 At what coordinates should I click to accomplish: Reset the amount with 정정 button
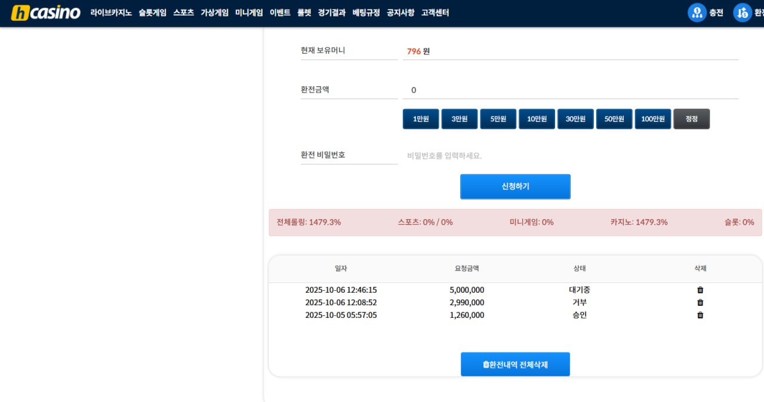click(691, 119)
